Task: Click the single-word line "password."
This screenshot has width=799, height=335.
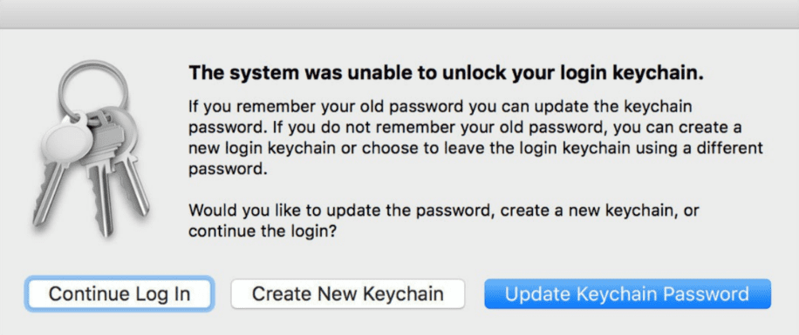Action: click(228, 170)
